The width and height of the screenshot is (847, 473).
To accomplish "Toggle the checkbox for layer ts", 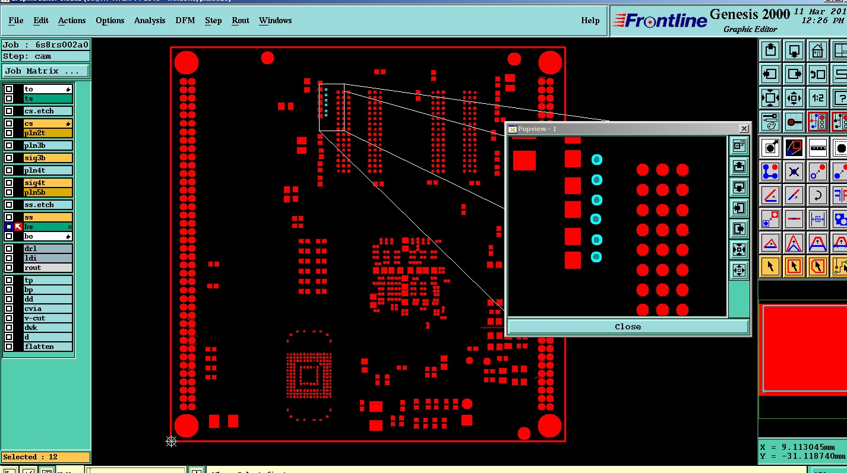I will pos(9,99).
